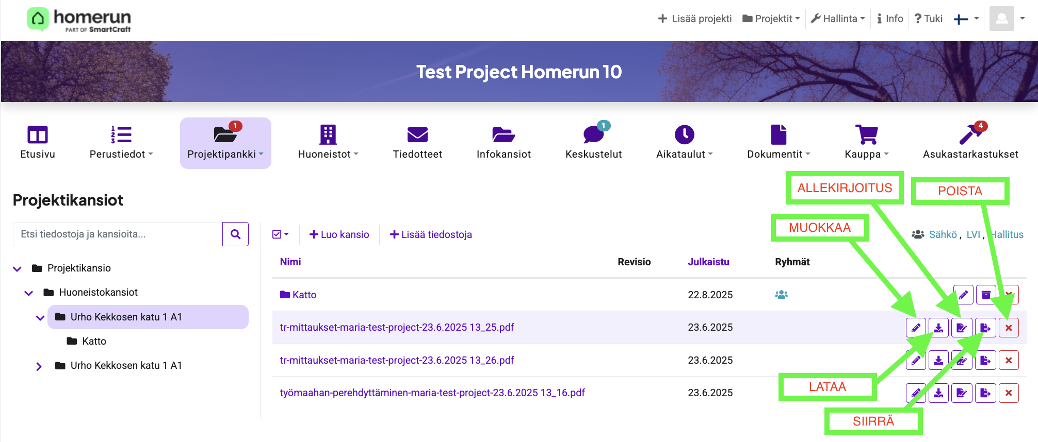The height and width of the screenshot is (442, 1038).
Task: Collapse the Huoneistokansiot tree node
Action: 29,293
